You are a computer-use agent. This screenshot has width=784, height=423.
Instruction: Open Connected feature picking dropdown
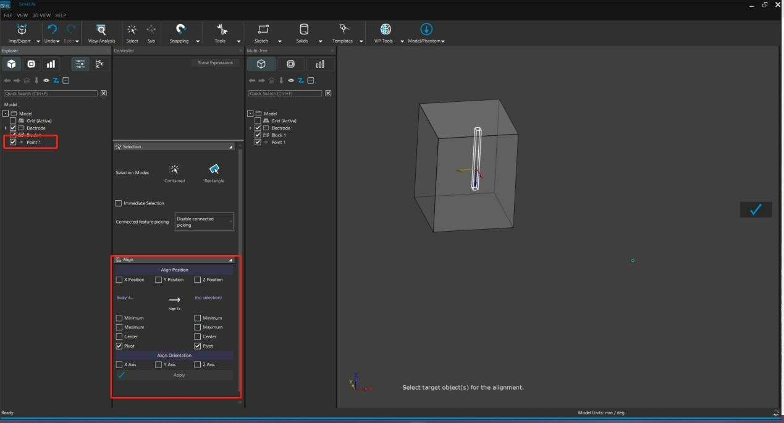204,222
